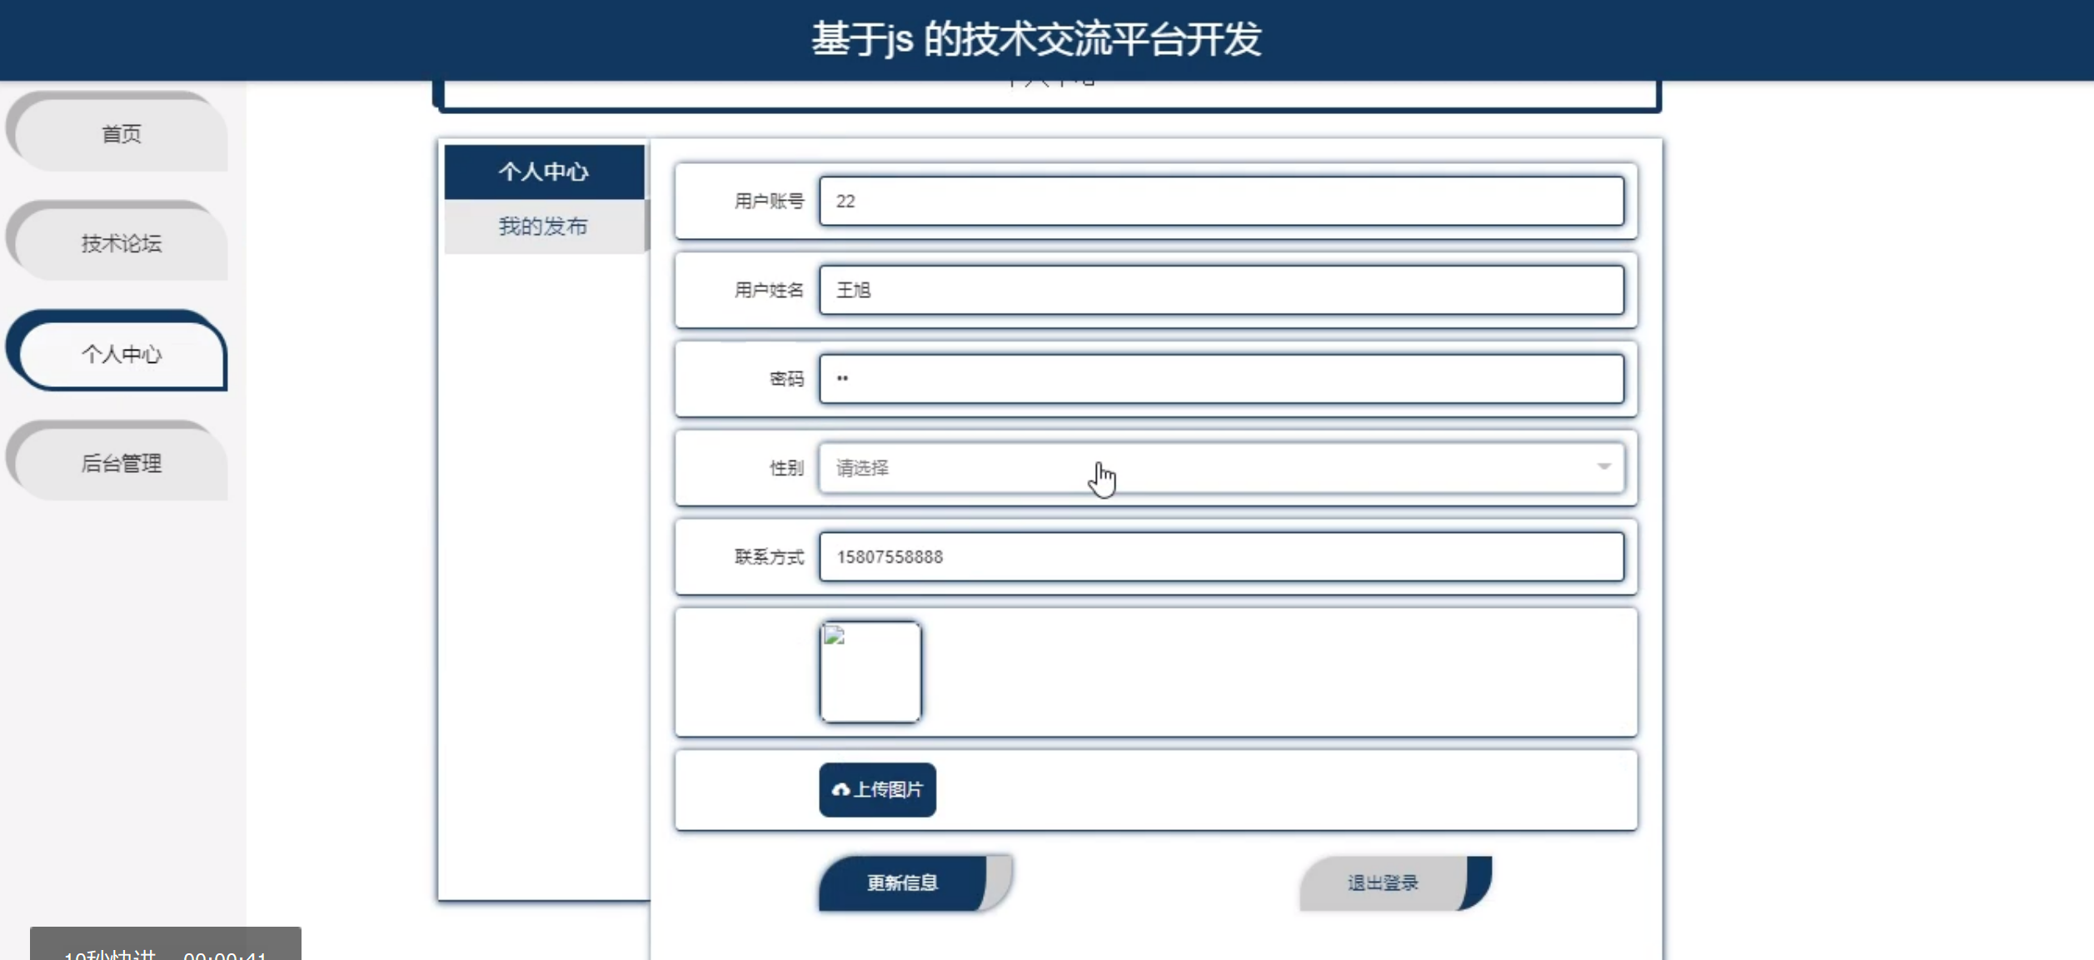Click the 联系方式 phone number field

coord(1221,556)
